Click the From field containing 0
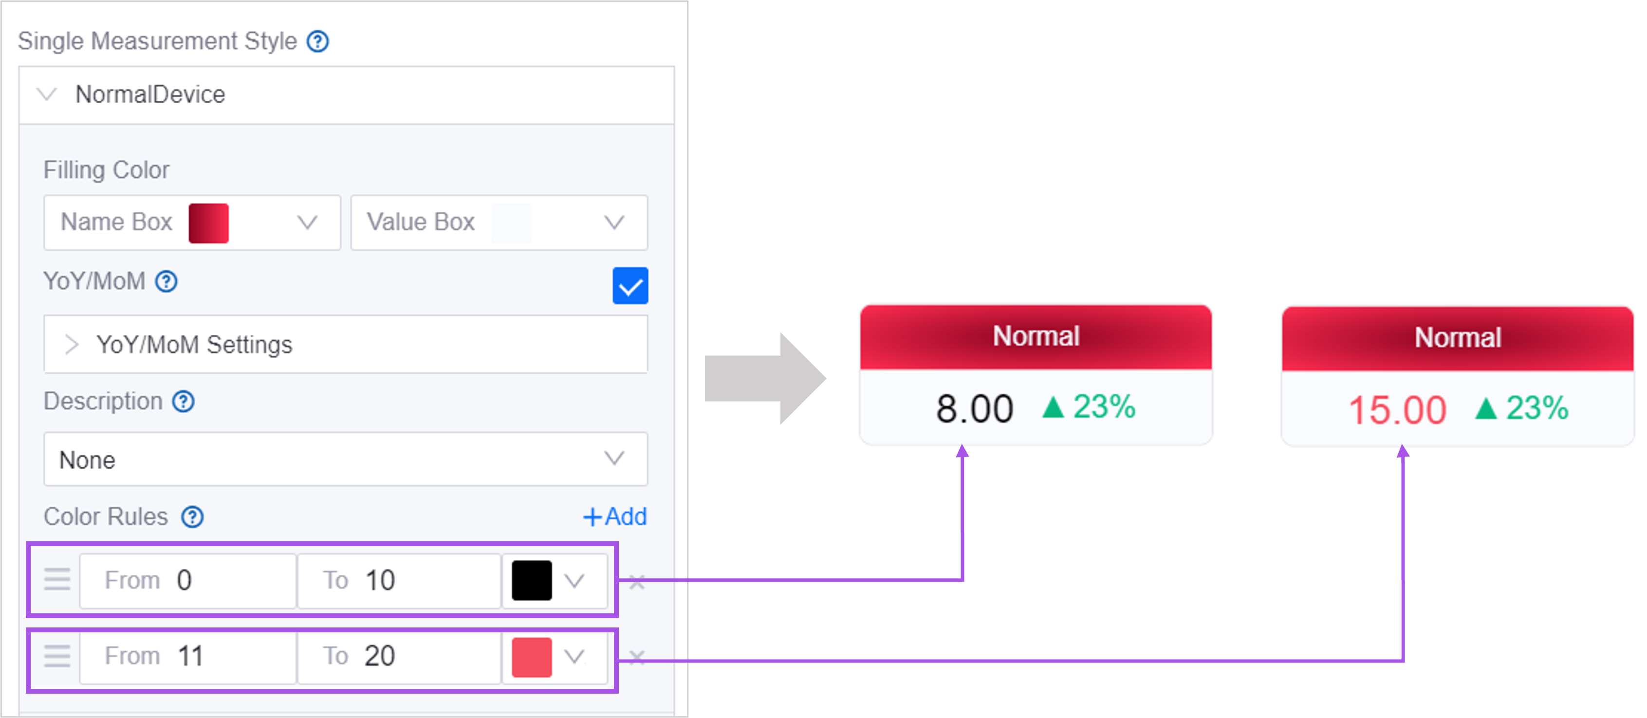This screenshot has width=1647, height=718. point(188,581)
